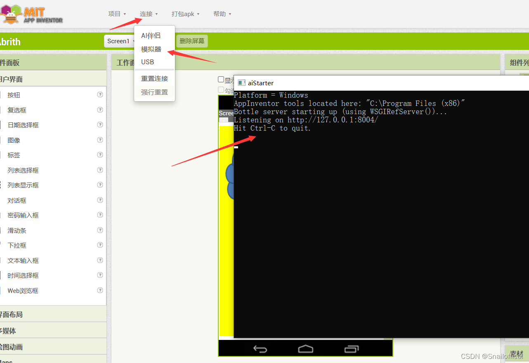
Task: Click the question mark beside 滑动条
Action: tap(100, 230)
